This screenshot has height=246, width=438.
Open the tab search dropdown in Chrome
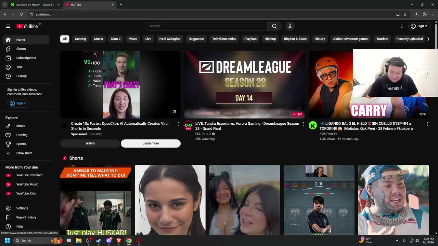pos(4,5)
